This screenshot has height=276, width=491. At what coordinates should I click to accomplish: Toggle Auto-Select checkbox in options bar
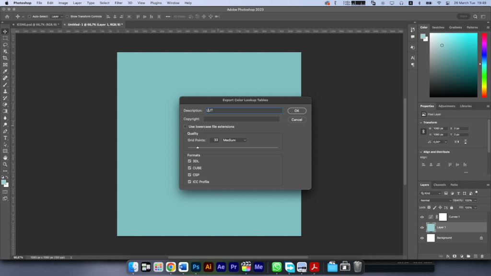pyautogui.click(x=29, y=17)
